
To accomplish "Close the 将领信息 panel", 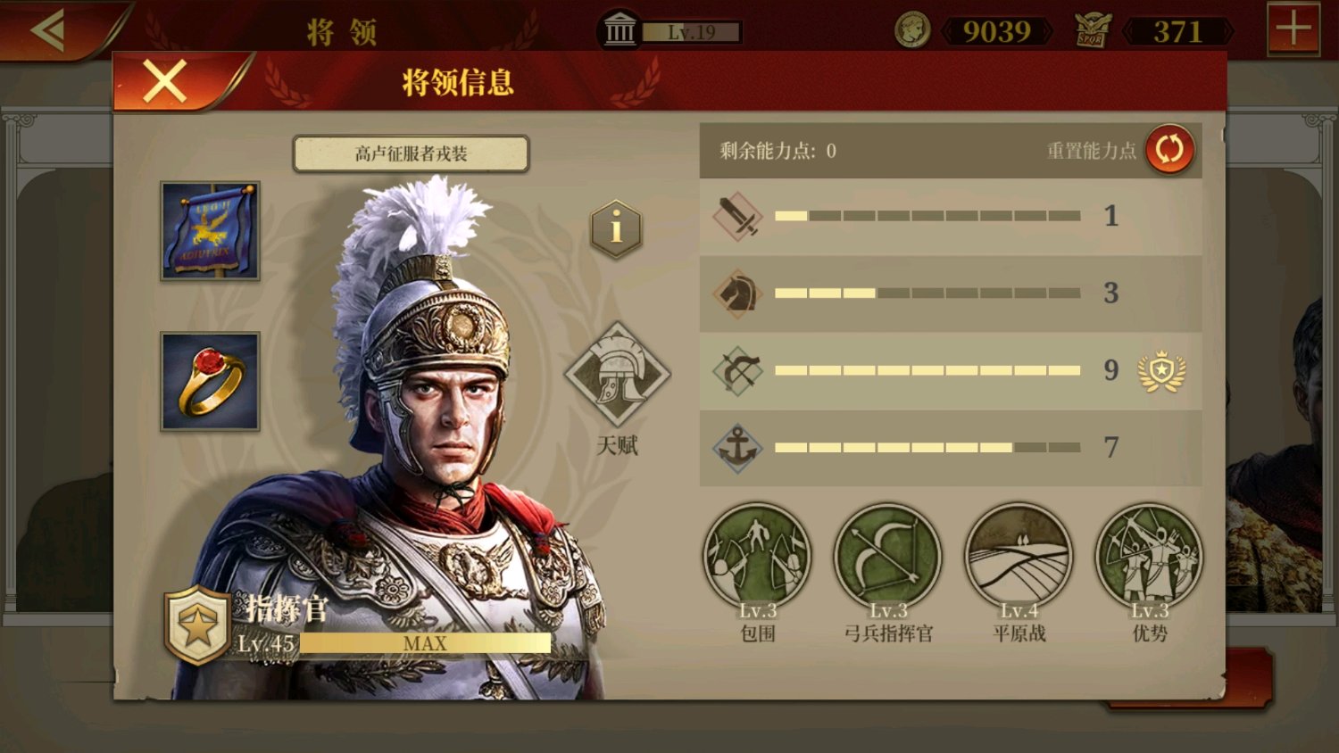I will 165,82.
